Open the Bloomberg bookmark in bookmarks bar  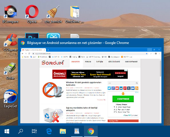114,57
